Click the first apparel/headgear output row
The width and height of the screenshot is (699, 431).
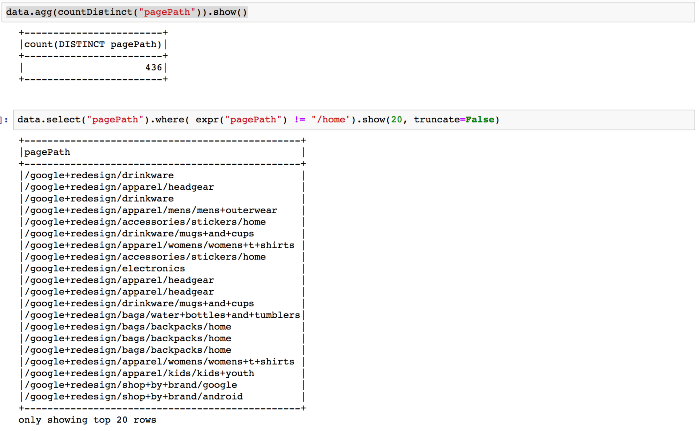(119, 187)
